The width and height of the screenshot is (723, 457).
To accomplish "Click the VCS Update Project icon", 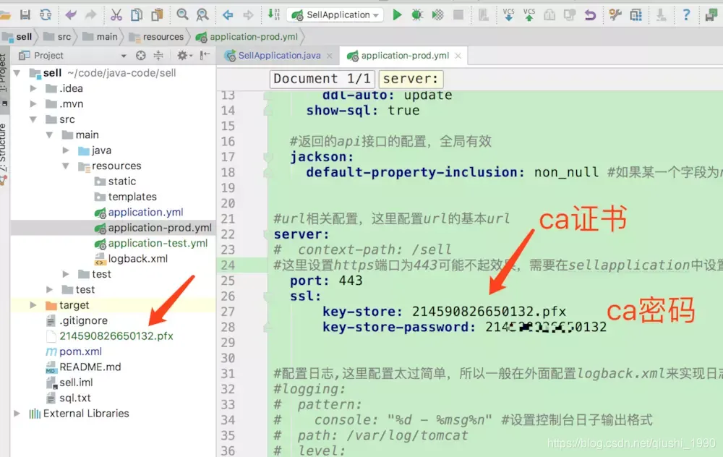I will (508, 14).
